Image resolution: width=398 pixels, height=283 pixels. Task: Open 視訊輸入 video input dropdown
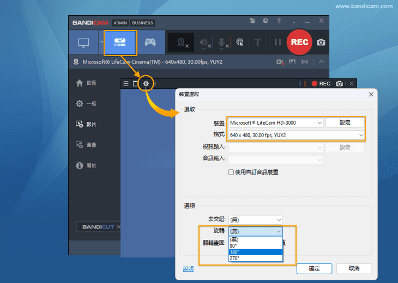click(x=276, y=147)
